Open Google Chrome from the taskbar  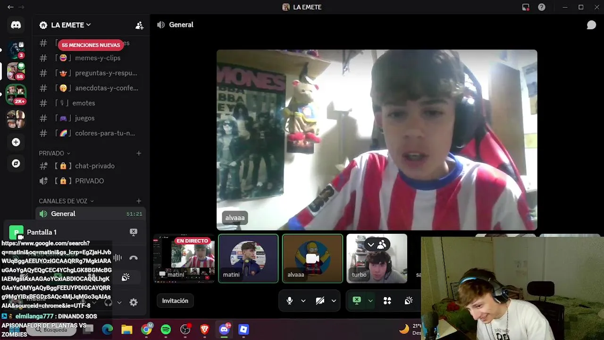147,329
